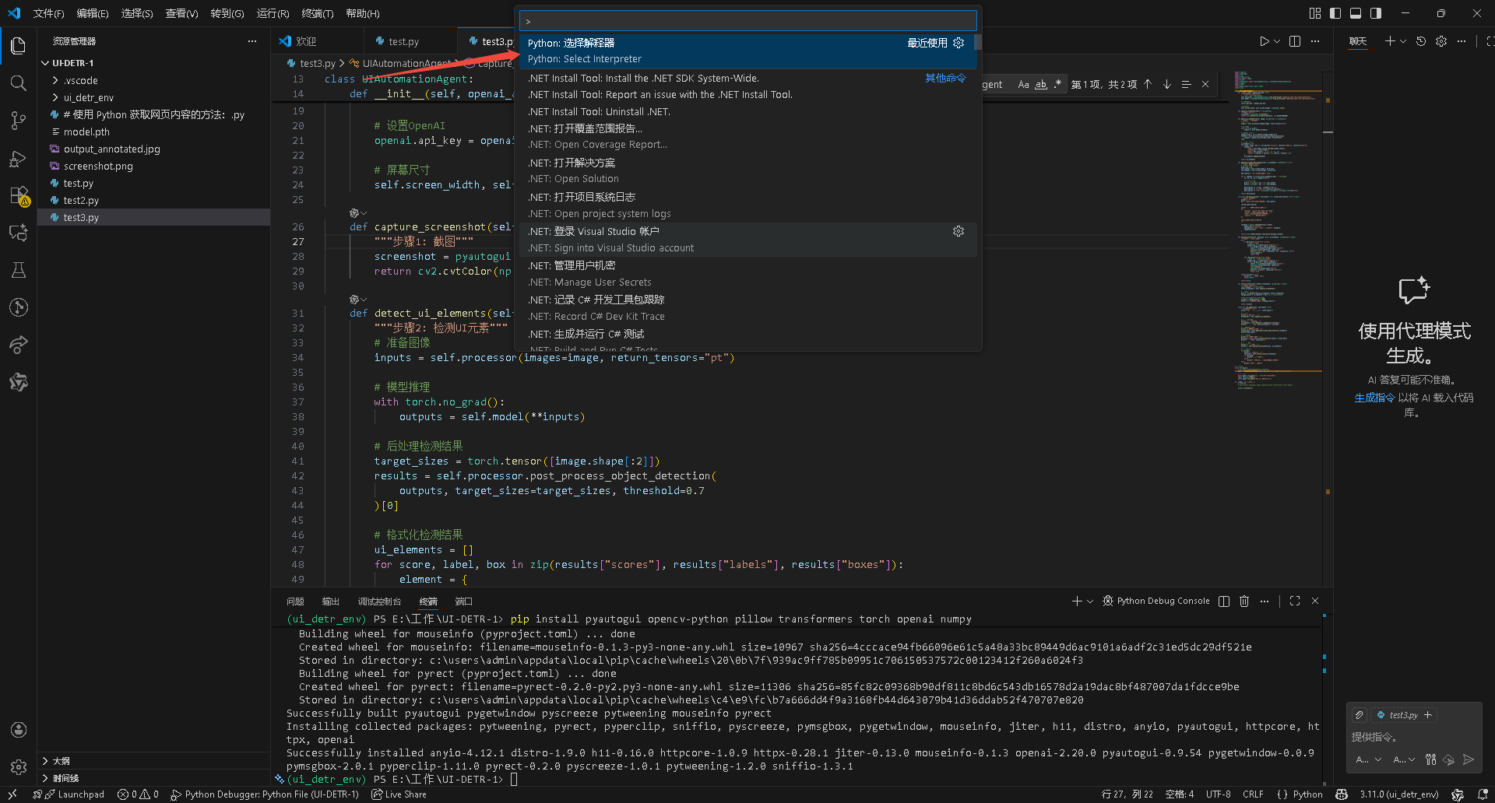Open new terminal launch profile dropdown
The height and width of the screenshot is (803, 1495).
[1090, 601]
